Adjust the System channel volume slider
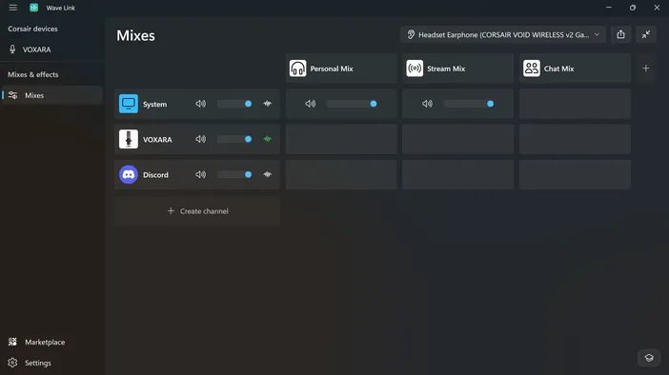The height and width of the screenshot is (375, 669). (x=234, y=104)
